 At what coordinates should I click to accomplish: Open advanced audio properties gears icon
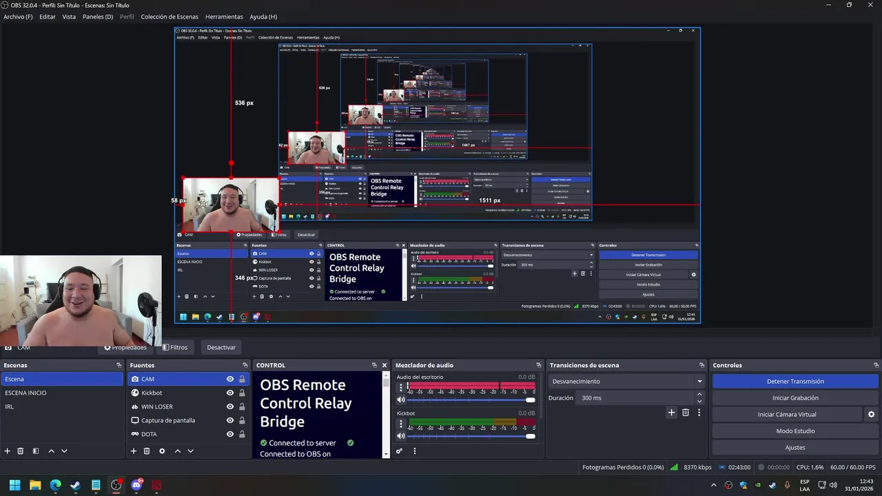pos(399,451)
